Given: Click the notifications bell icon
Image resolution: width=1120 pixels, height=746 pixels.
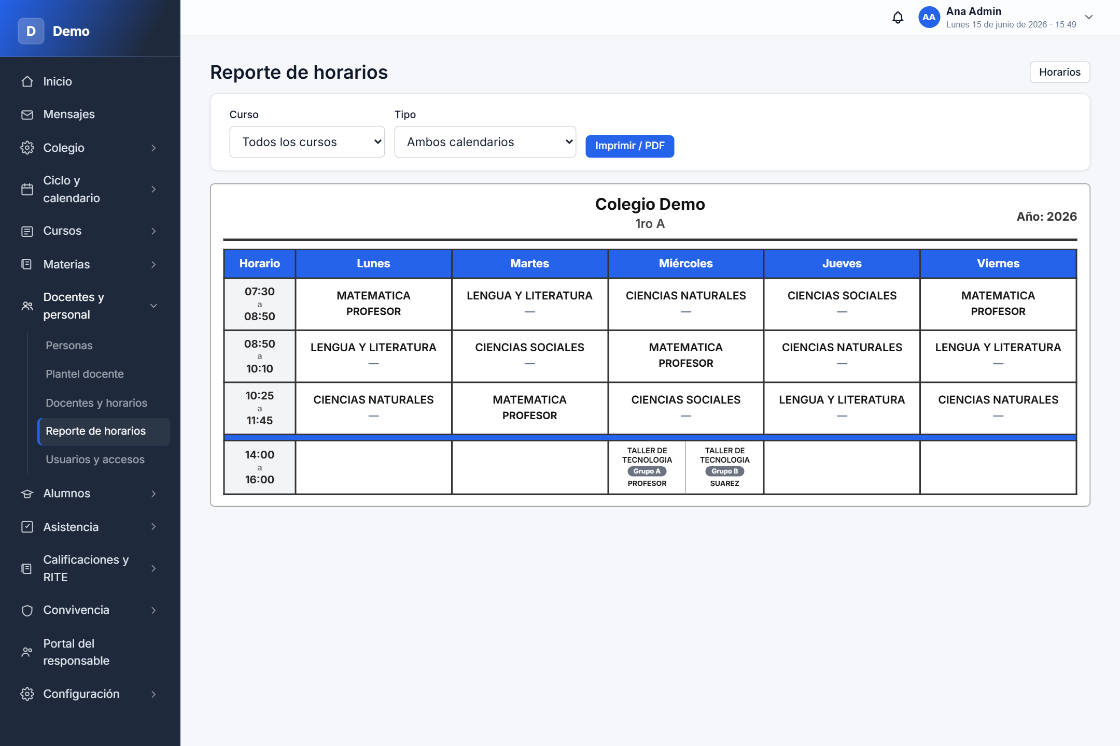Looking at the screenshot, I should 898,18.
